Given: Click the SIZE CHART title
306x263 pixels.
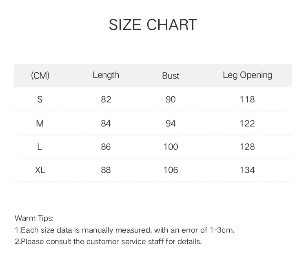Looking at the screenshot, I should coord(153,25).
